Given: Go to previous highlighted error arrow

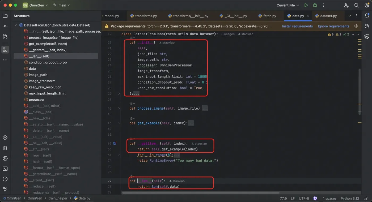Looking at the screenshot, I should pyautogui.click(x=353, y=34).
